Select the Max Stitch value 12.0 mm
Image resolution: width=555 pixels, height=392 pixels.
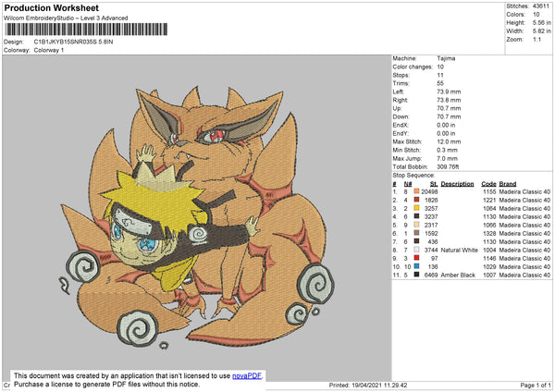point(449,141)
